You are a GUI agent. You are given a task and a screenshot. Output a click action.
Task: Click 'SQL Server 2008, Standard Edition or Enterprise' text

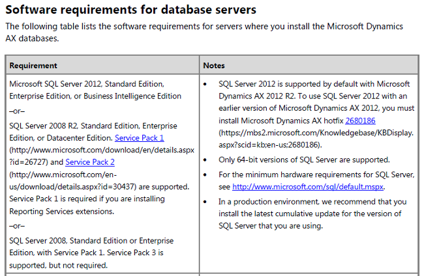(x=91, y=240)
